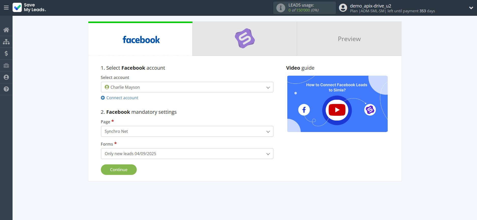Click the user avatar in header
The image size is (477, 220).
[x=343, y=8]
